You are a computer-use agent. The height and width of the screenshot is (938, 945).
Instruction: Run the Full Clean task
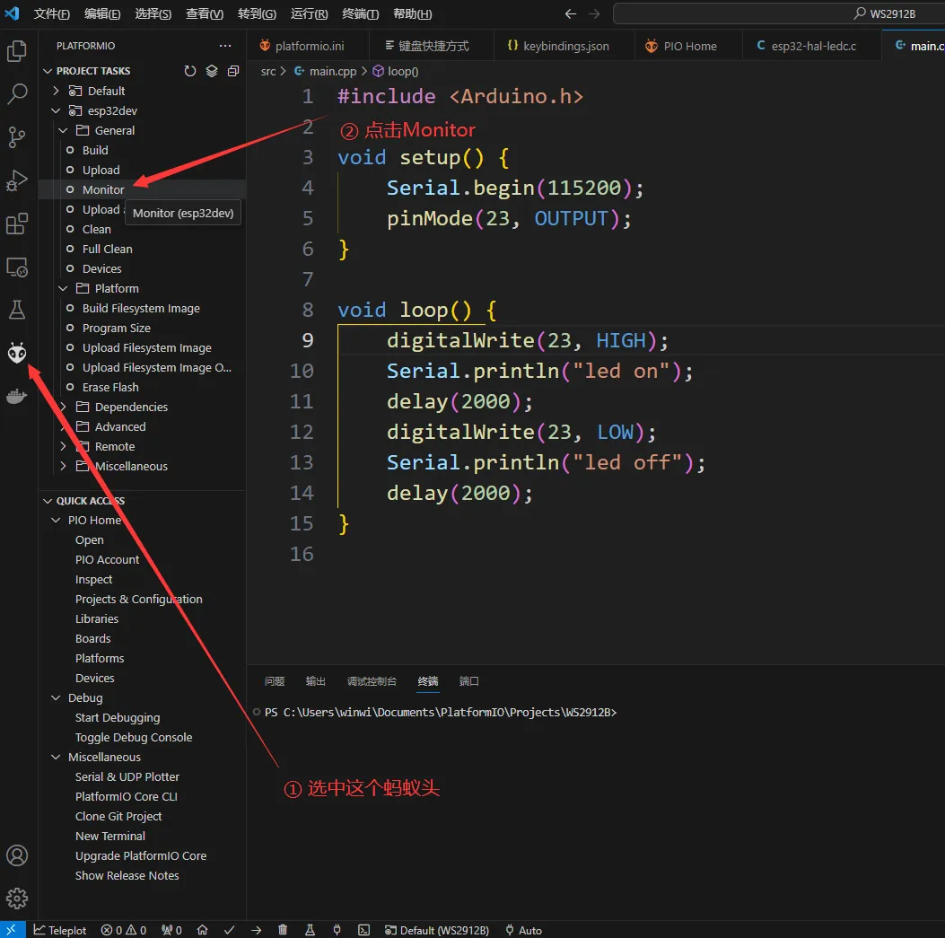pos(108,249)
